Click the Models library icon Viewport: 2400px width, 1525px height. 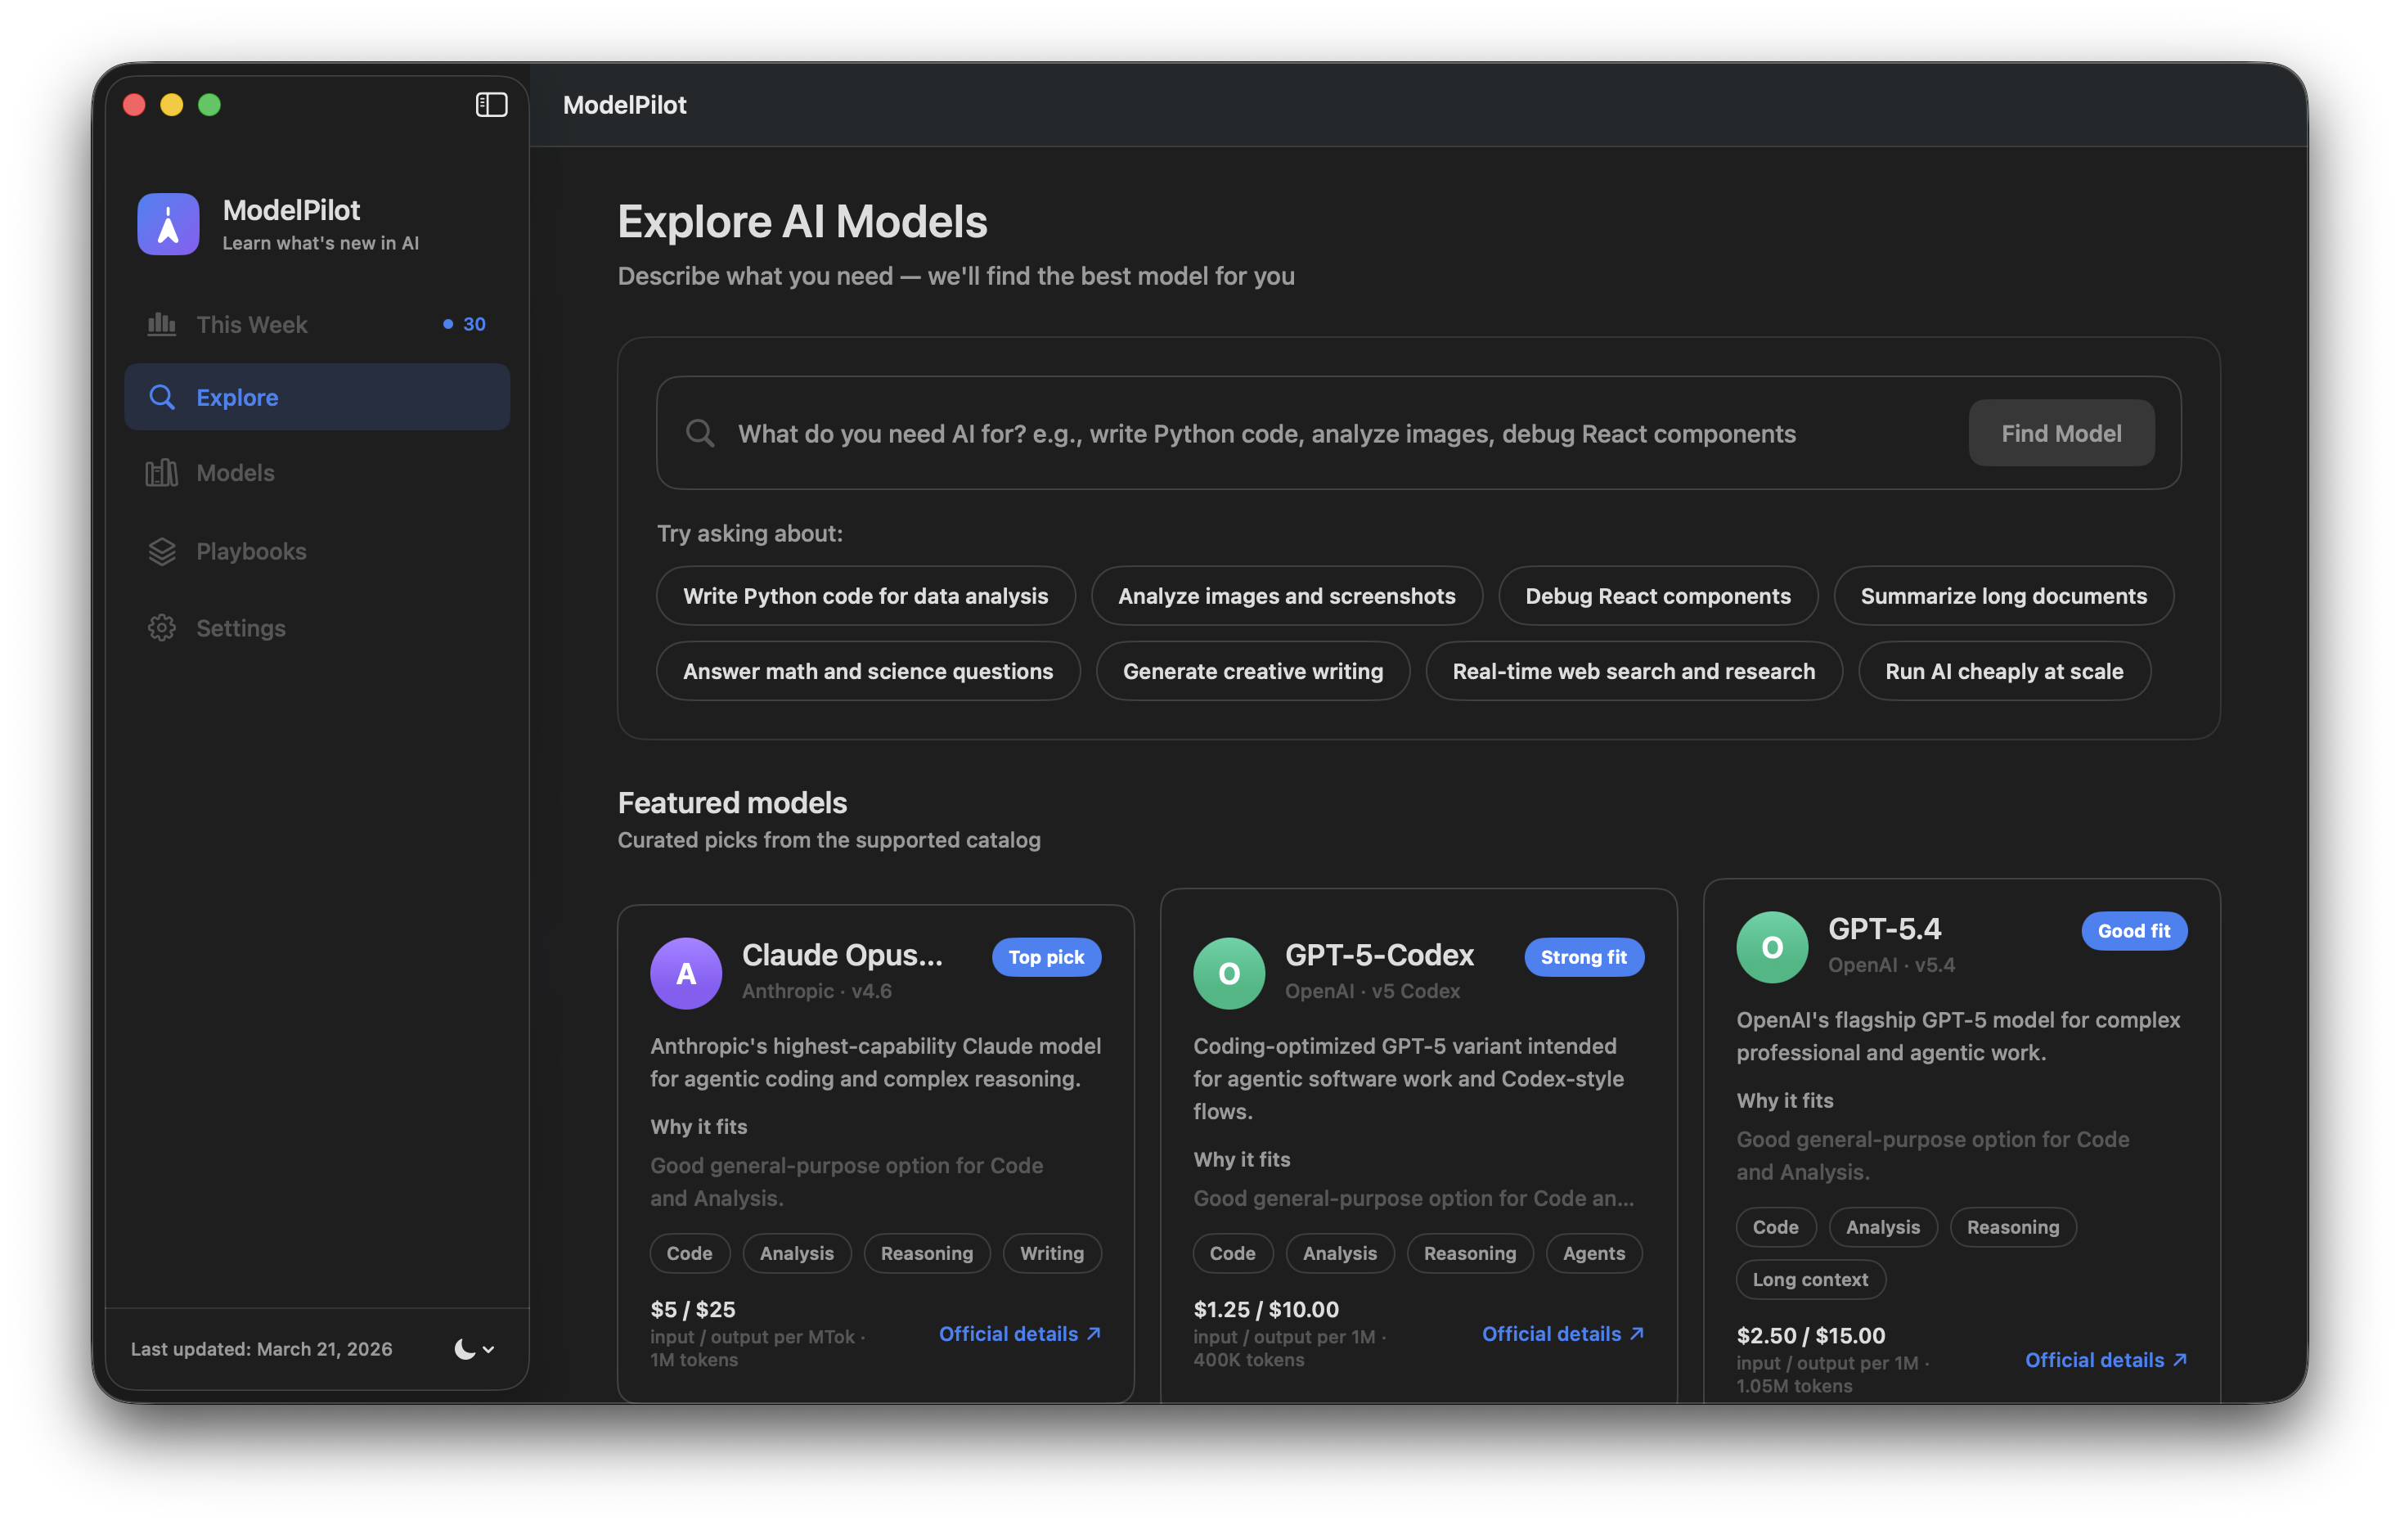(161, 472)
